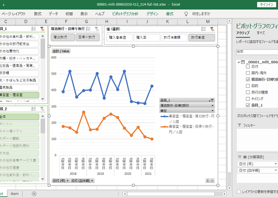Open 日付 (年) chart axis field dropdown
278x198 pixels.
(x=61, y=181)
